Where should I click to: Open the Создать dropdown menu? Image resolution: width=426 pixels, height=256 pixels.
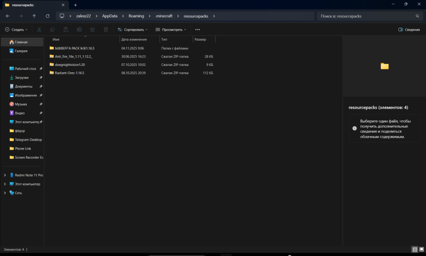[16, 30]
